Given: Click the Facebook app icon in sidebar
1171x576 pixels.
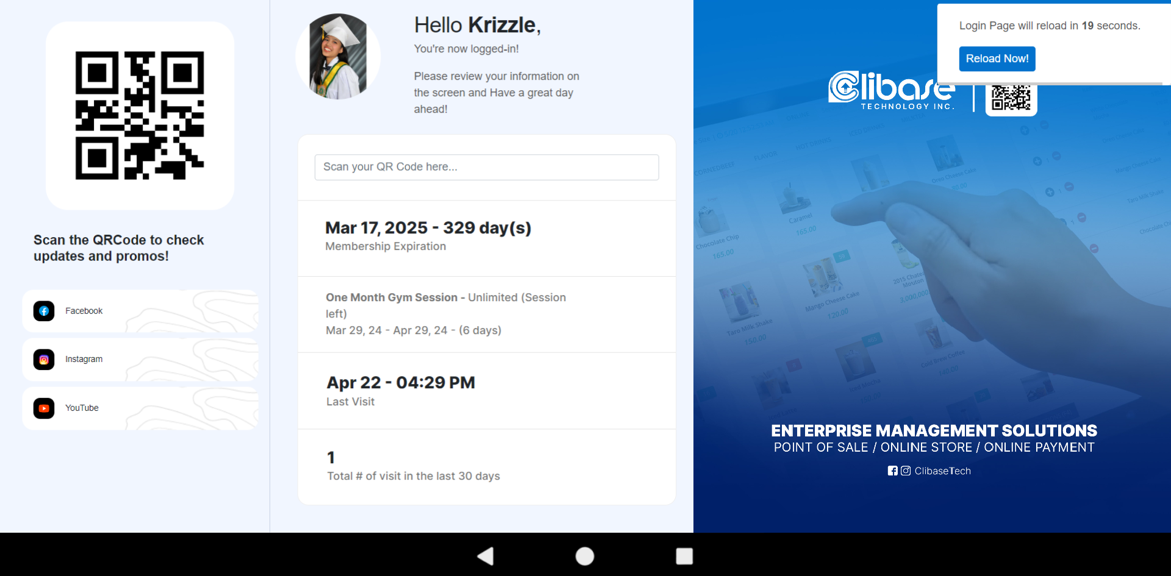Looking at the screenshot, I should [44, 311].
